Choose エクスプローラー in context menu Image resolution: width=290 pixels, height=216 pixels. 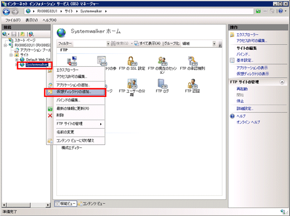tap(76, 70)
